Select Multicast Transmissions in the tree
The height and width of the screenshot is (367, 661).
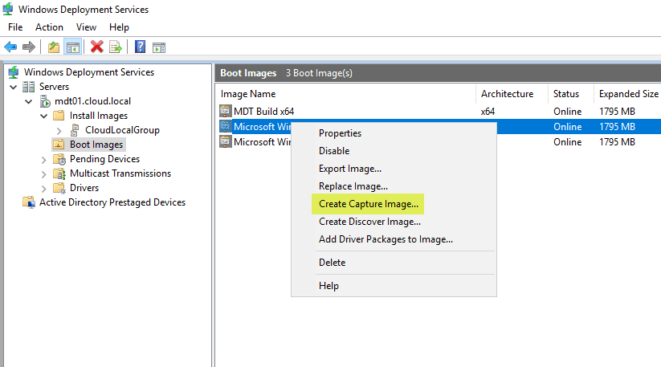point(120,173)
